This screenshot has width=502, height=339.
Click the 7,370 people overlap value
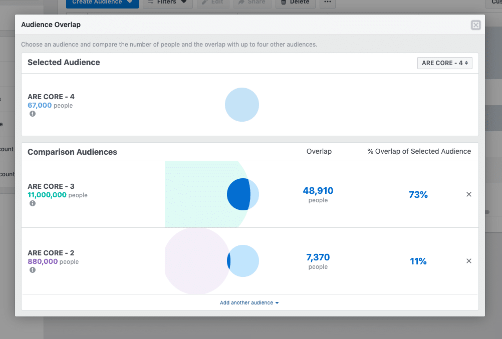point(318,257)
